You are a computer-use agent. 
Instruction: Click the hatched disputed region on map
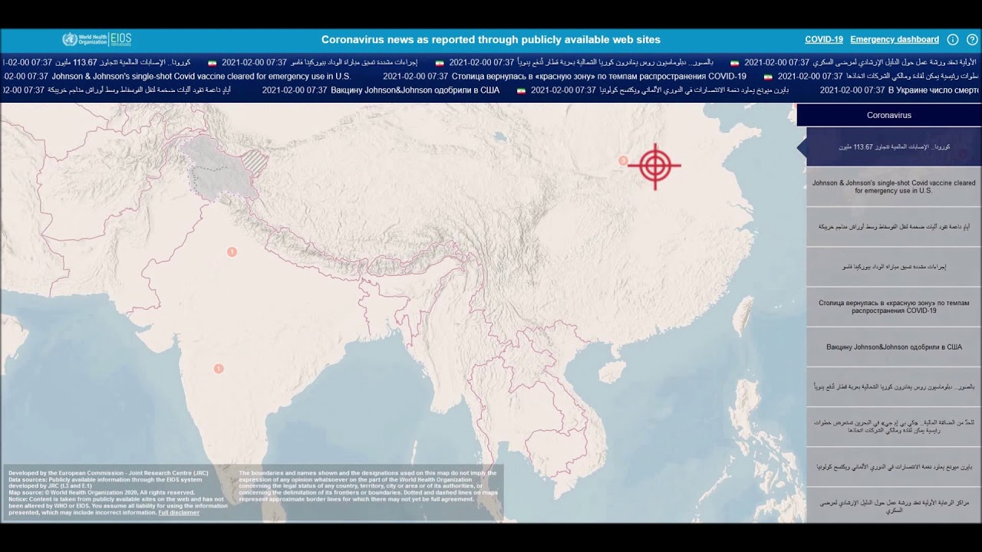[x=255, y=161]
